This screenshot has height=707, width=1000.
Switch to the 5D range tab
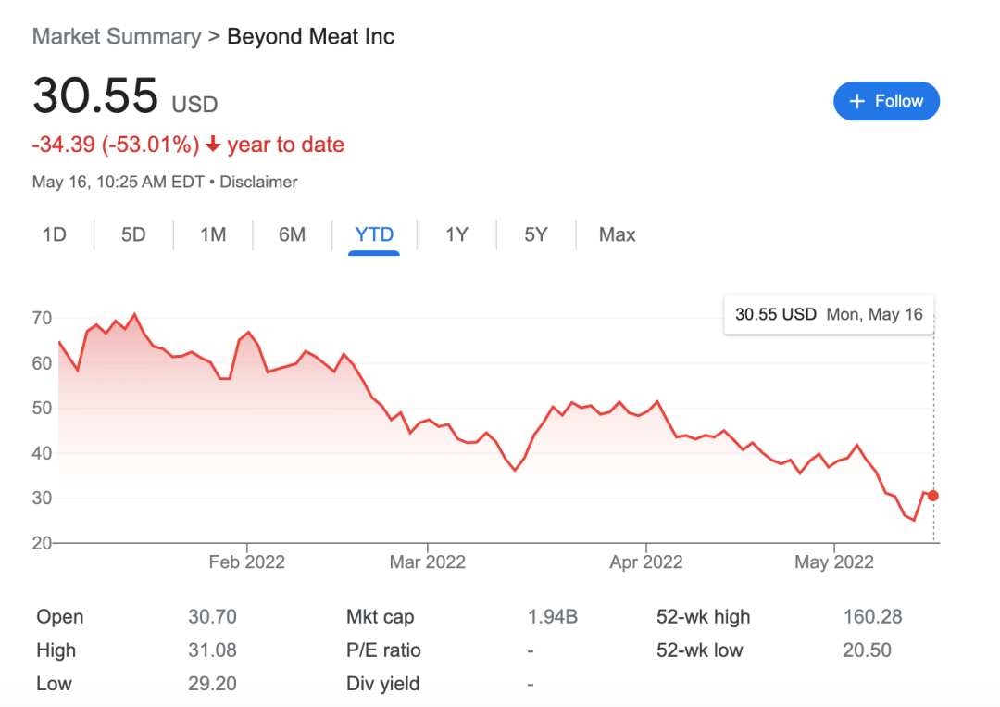[x=133, y=234]
